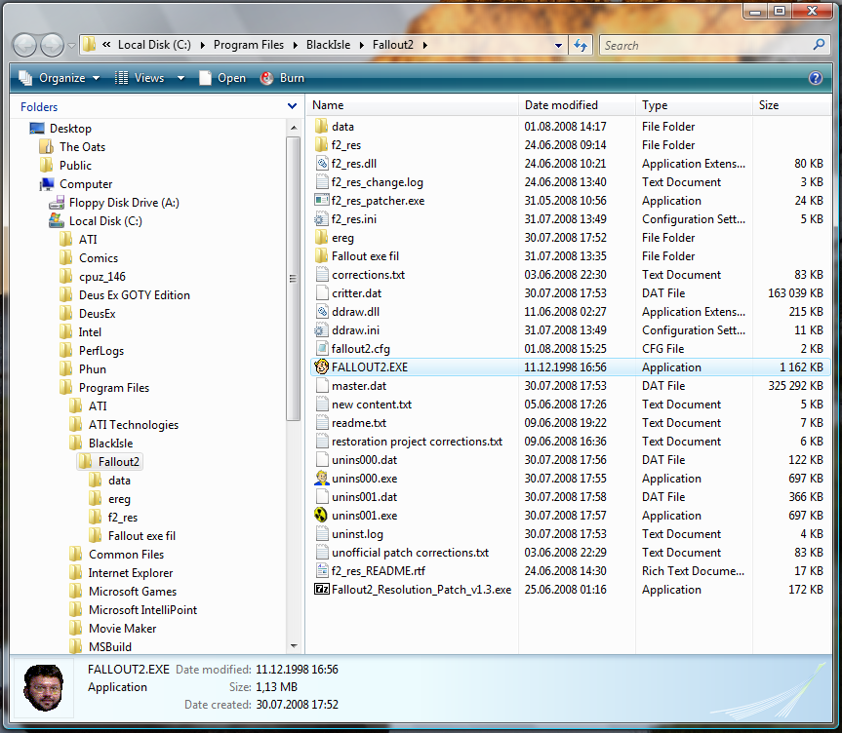Screen dimensions: 842x733
Task: Sort files by Date modified column header
Action: coord(578,105)
